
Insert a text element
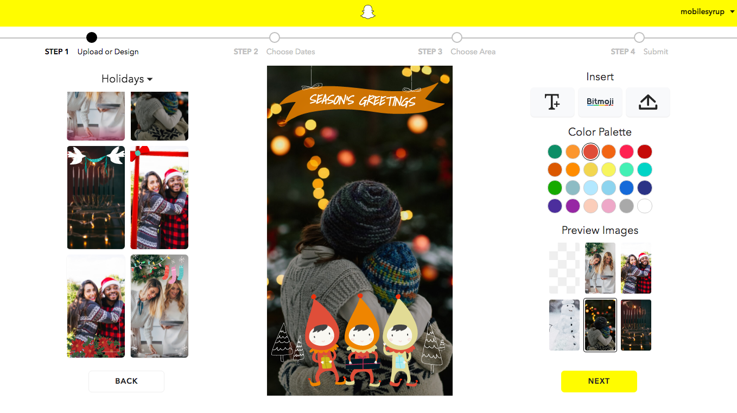[552, 102]
